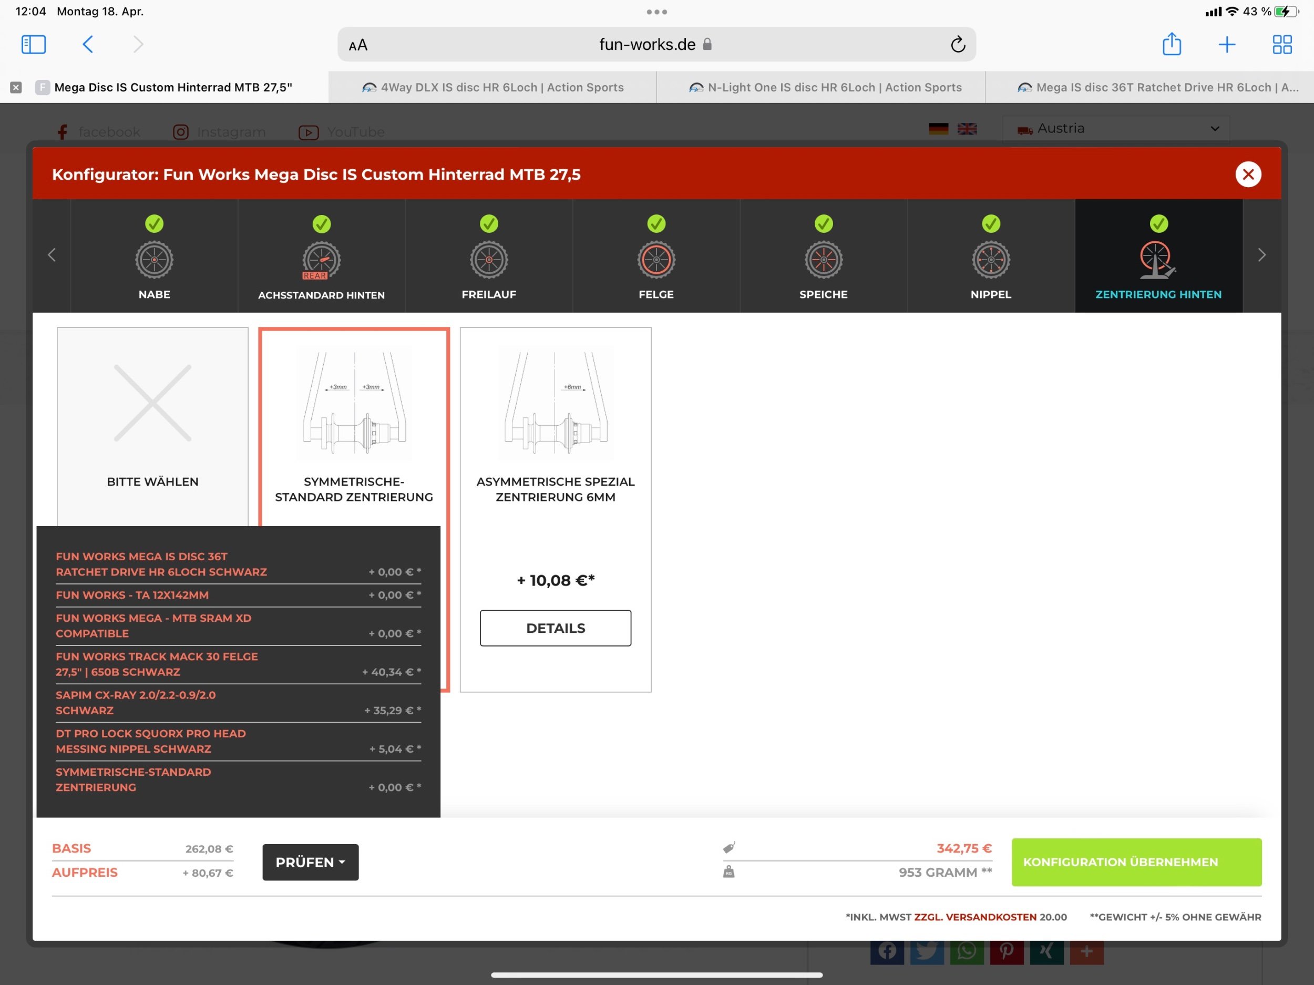Open the Safari share sheet
Viewport: 1314px width, 985px height.
[x=1172, y=44]
